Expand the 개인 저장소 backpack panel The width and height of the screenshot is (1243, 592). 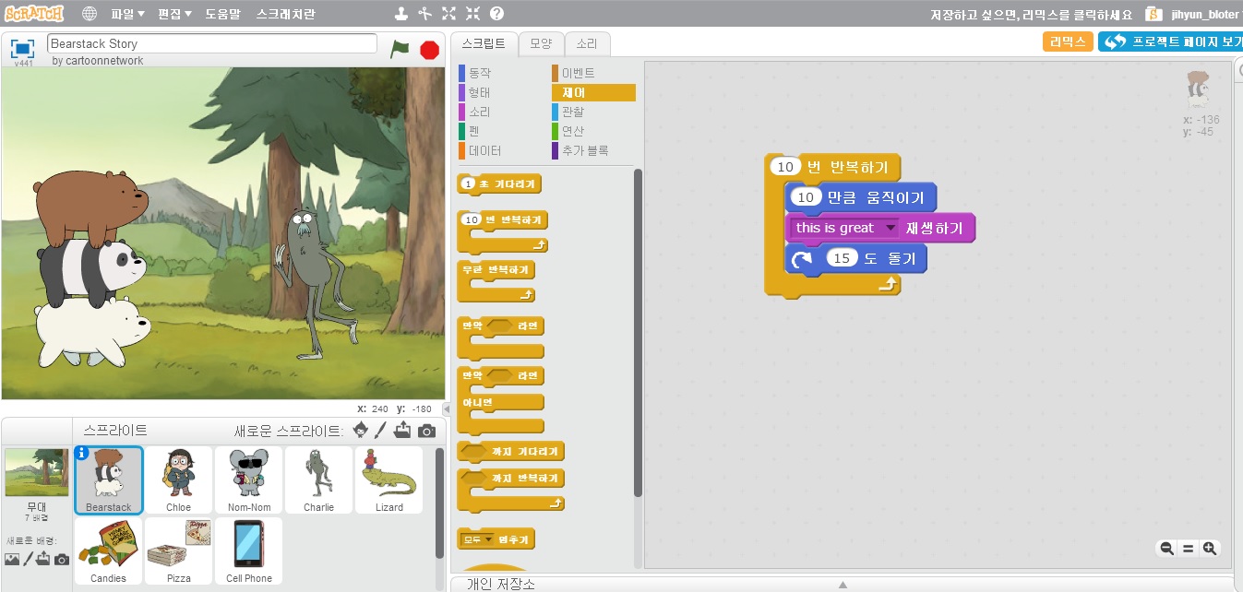(842, 584)
